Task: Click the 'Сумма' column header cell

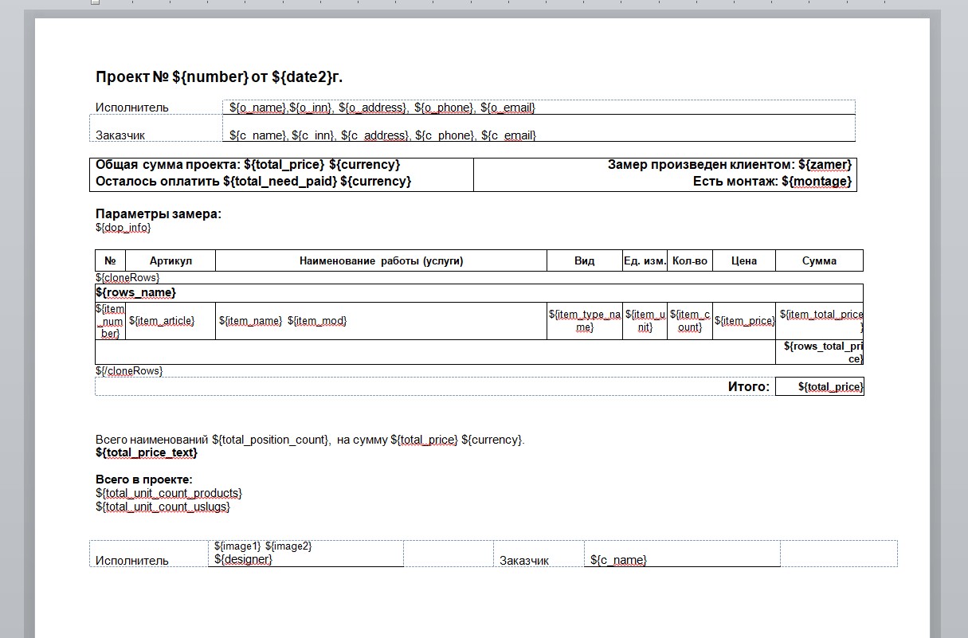Action: pyautogui.click(x=819, y=260)
